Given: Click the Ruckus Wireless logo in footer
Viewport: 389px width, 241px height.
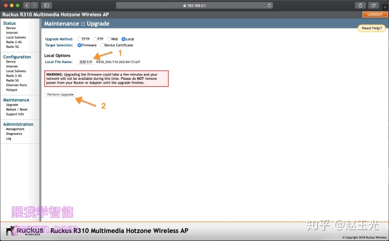Looking at the screenshot, I should point(24,231).
